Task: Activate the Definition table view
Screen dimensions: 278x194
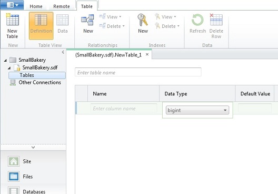Action: [41, 26]
